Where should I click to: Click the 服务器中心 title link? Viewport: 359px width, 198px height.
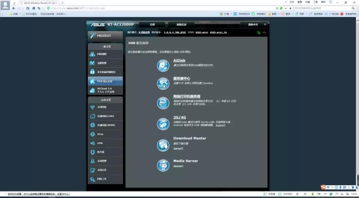pos(181,79)
